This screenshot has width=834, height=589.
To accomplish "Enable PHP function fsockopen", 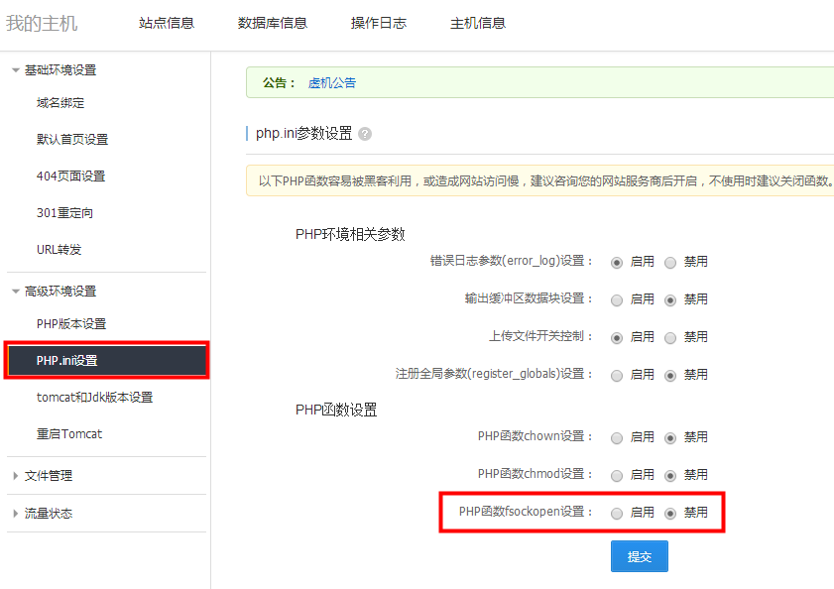I will coord(617,513).
